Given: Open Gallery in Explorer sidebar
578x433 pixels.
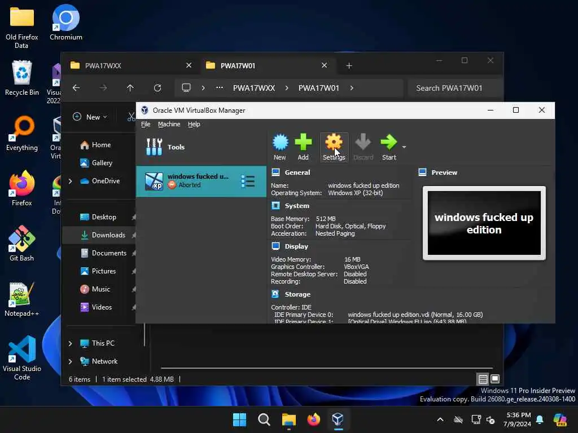Looking at the screenshot, I should [x=97, y=163].
